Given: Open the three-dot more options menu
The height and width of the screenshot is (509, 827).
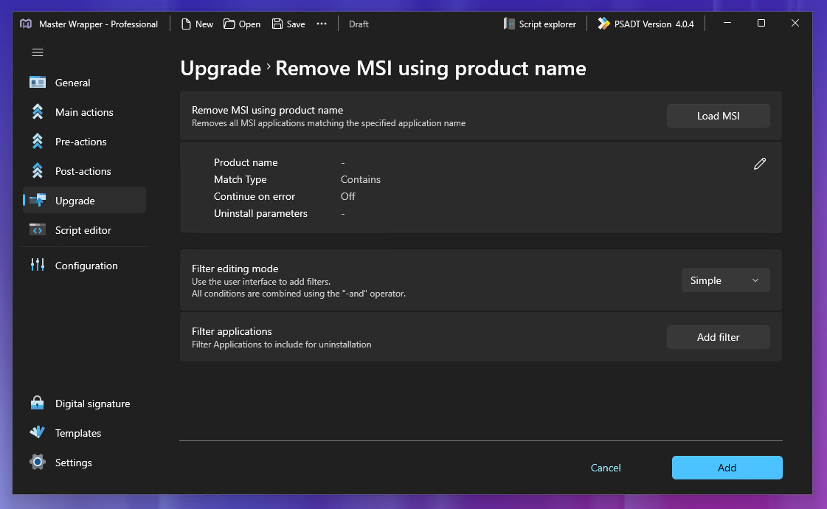Looking at the screenshot, I should tap(321, 24).
